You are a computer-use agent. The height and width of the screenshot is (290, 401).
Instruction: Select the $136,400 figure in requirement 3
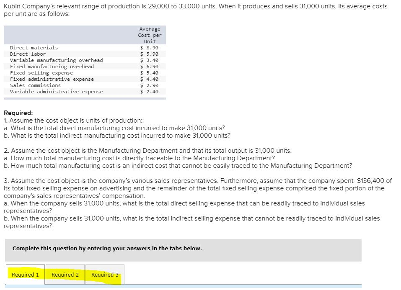tap(369, 180)
